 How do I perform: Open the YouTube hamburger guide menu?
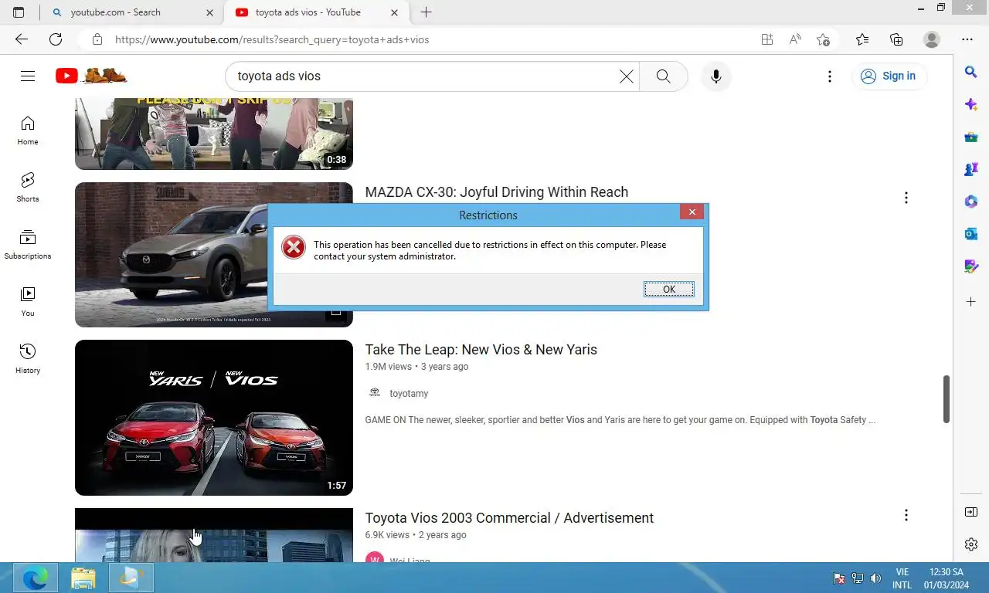click(x=28, y=76)
